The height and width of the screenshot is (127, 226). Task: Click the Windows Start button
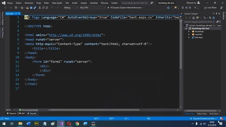(x=4, y=123)
